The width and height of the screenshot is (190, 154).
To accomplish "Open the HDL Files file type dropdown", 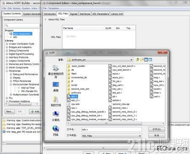I will 140,136.
